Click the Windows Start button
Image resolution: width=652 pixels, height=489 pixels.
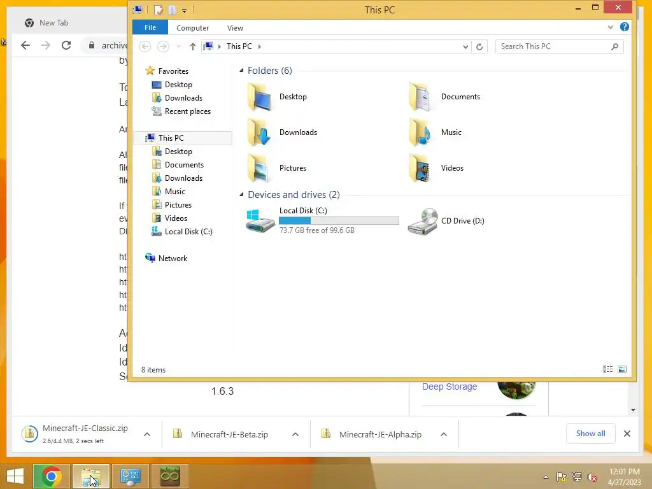point(15,476)
